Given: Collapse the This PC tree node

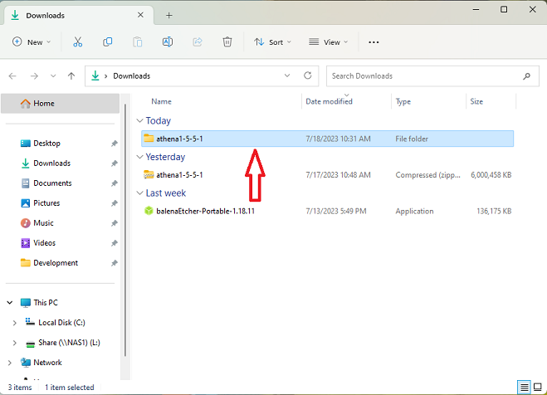Looking at the screenshot, I should (8, 303).
